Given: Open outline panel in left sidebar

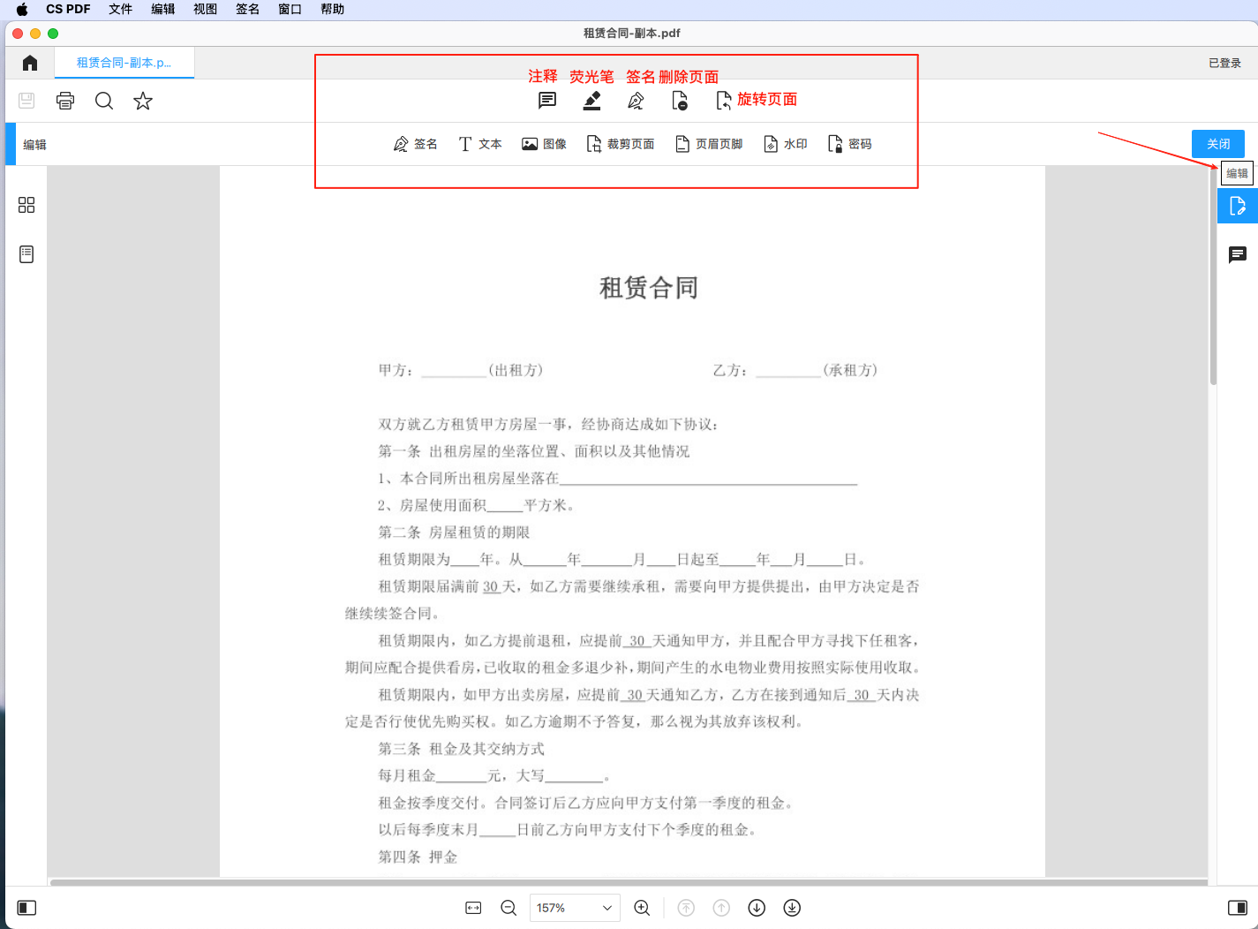Looking at the screenshot, I should (x=26, y=254).
